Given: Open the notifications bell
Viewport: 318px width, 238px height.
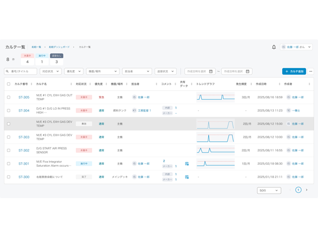Looking at the screenshot, I should [x=274, y=47].
